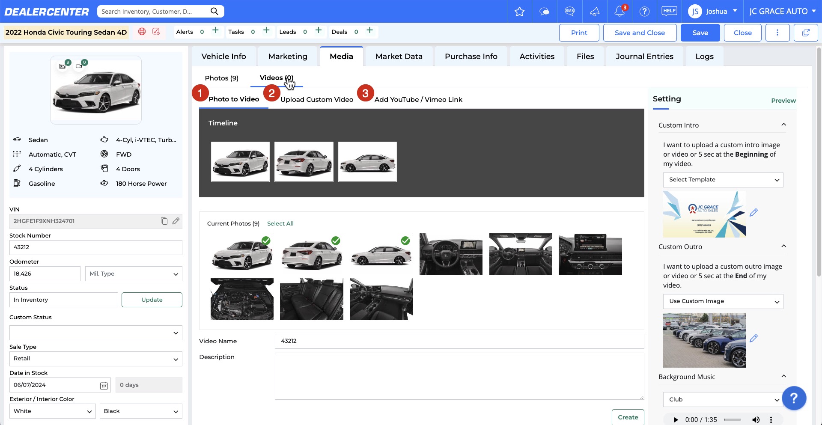Select the rear seats photo

pyautogui.click(x=312, y=299)
